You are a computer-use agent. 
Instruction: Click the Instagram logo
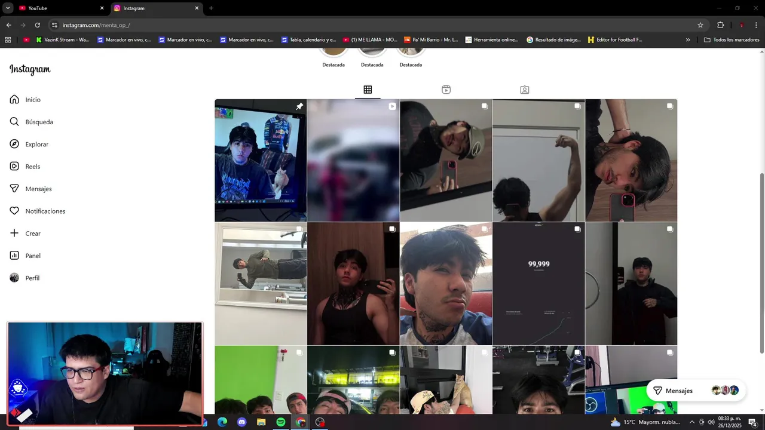(30, 69)
